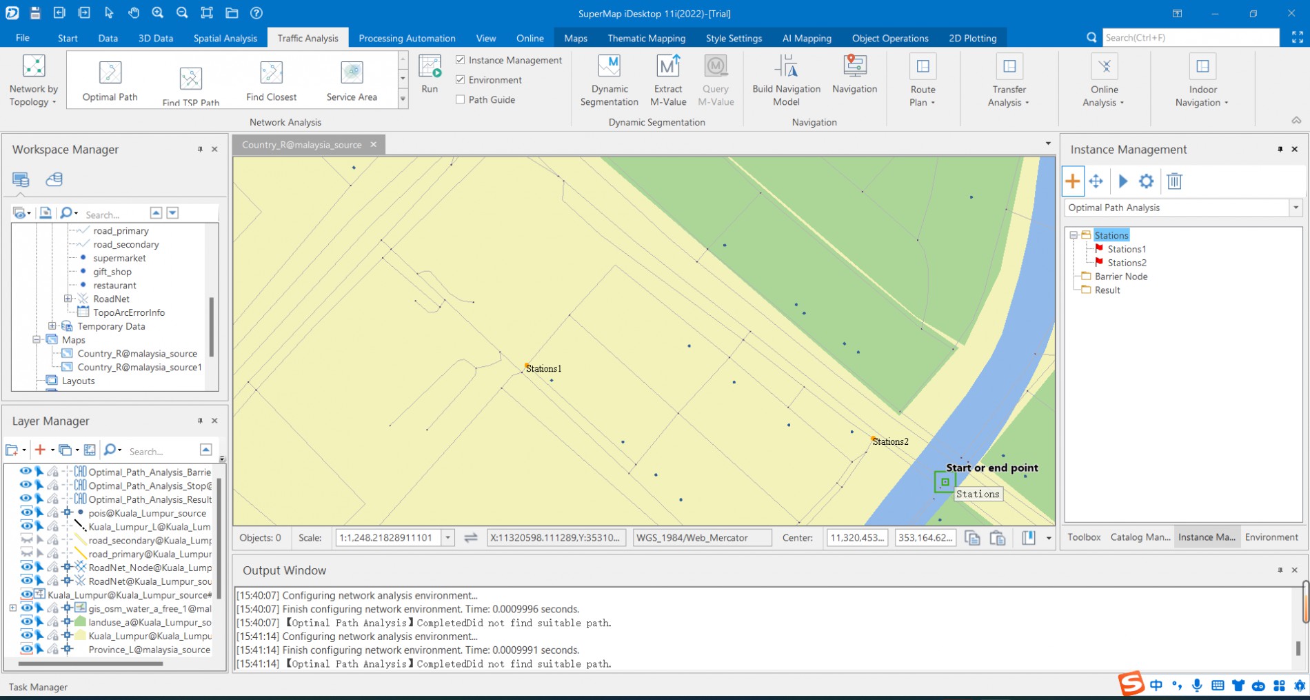Image resolution: width=1310 pixels, height=700 pixels.
Task: Launch the Navigation tool
Action: tap(854, 74)
